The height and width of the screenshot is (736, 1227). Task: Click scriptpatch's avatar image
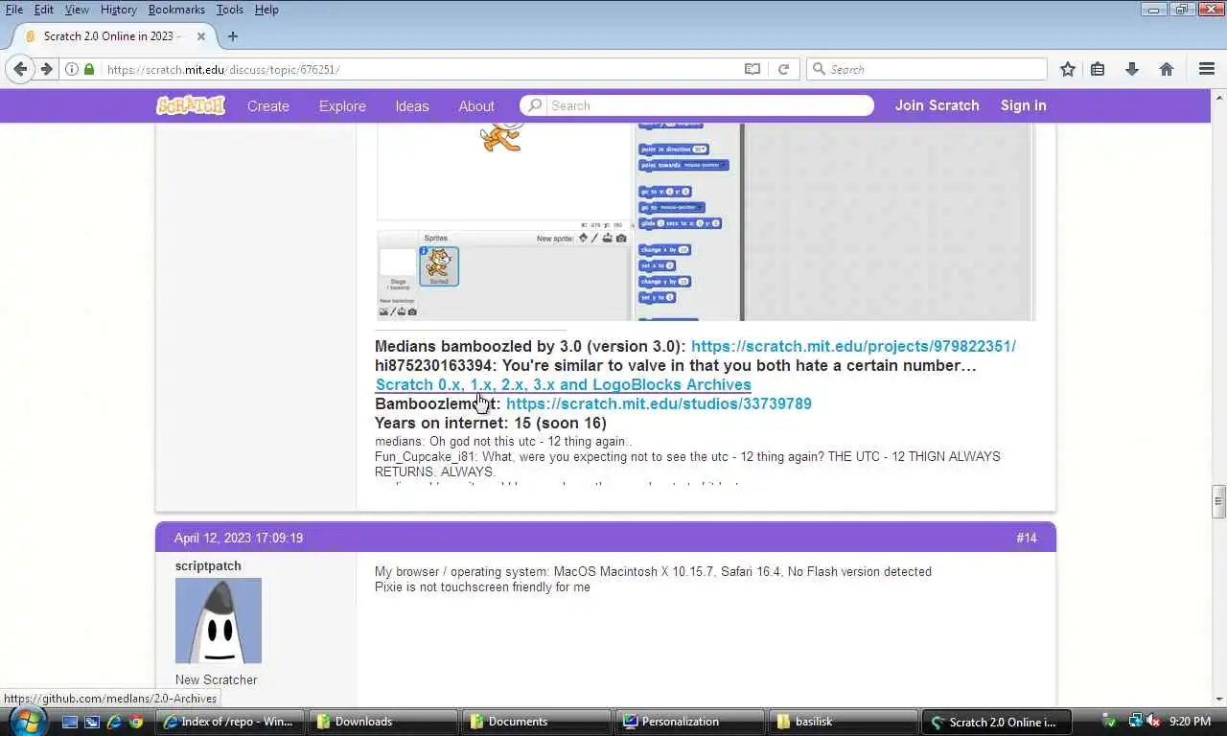point(219,621)
